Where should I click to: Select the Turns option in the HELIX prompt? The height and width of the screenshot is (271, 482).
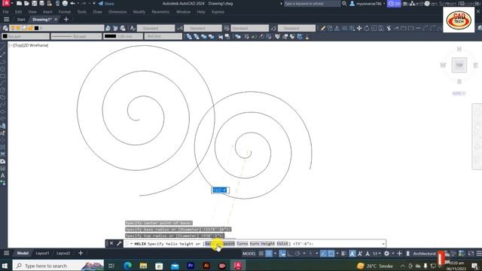[x=242, y=244]
